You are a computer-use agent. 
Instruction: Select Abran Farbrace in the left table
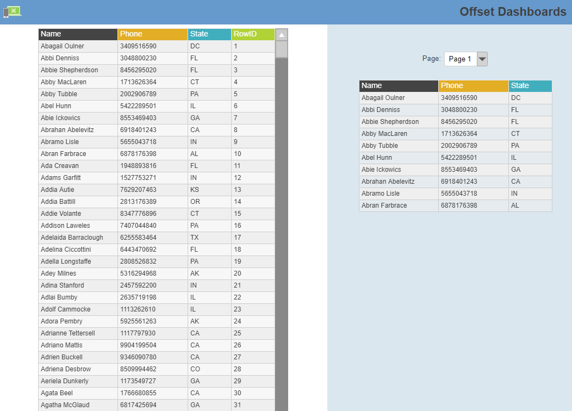64,154
